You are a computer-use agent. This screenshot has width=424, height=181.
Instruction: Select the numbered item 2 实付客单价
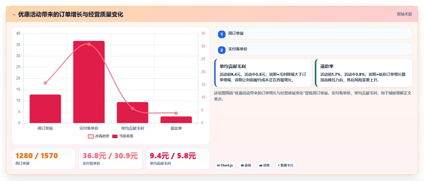[313, 49]
